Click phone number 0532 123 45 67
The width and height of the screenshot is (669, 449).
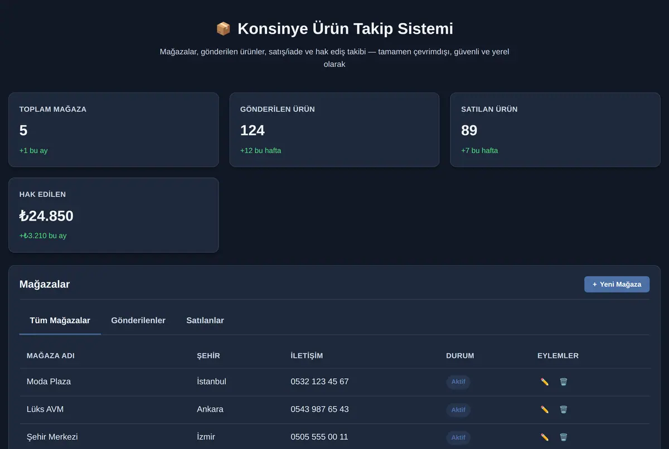[319, 382]
